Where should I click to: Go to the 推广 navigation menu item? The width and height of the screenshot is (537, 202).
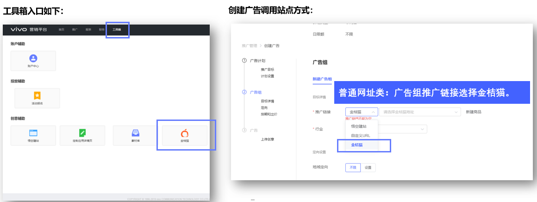[75, 30]
